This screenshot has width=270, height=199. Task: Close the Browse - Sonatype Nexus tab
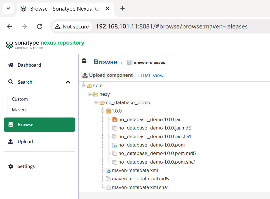107,8
